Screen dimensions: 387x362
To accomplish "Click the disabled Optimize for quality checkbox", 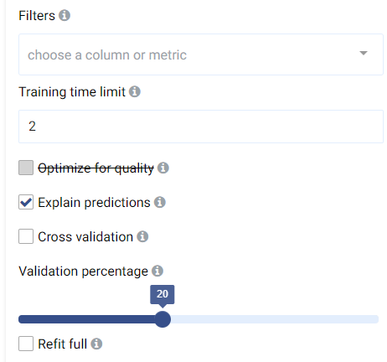I will [x=26, y=168].
